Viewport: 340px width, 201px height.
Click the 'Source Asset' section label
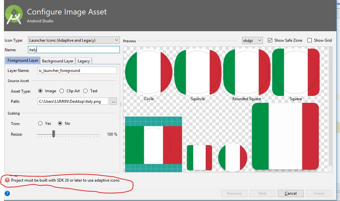(x=18, y=81)
